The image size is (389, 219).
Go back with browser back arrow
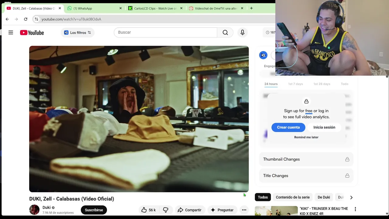pyautogui.click(x=7, y=19)
